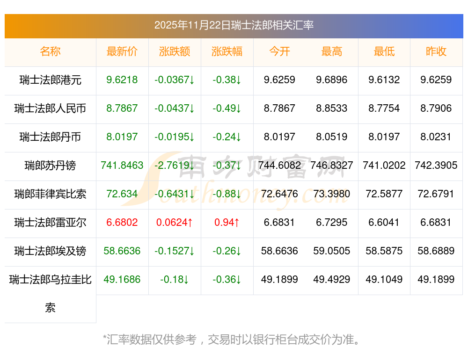468x354 pixels.
Task: Click the low value 58.5875
Action: click(384, 251)
